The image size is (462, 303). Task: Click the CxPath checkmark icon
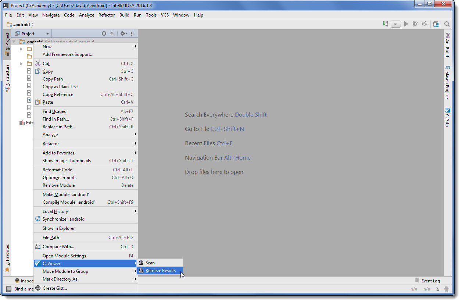(x=447, y=110)
